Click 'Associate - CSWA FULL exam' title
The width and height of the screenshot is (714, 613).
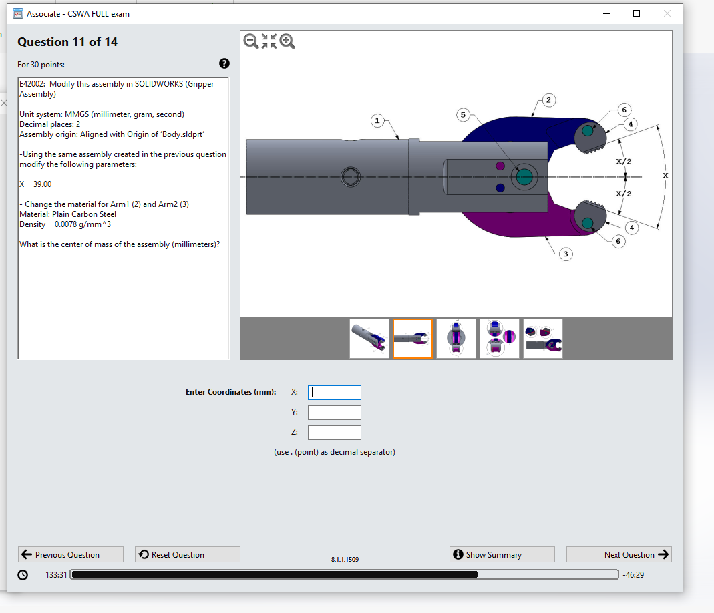click(x=78, y=13)
